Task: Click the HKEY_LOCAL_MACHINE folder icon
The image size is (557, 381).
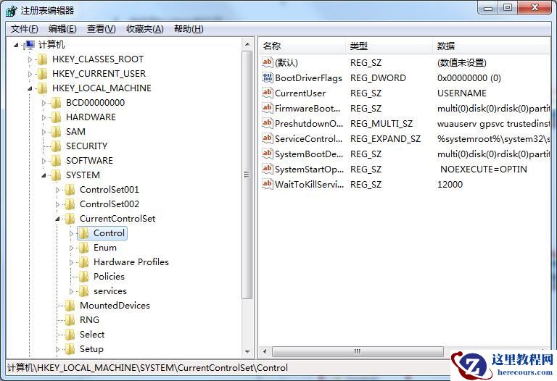Action: click(x=43, y=88)
